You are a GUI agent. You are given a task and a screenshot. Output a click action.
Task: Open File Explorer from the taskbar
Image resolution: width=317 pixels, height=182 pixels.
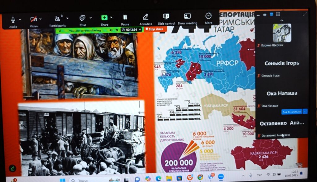coord(169,178)
